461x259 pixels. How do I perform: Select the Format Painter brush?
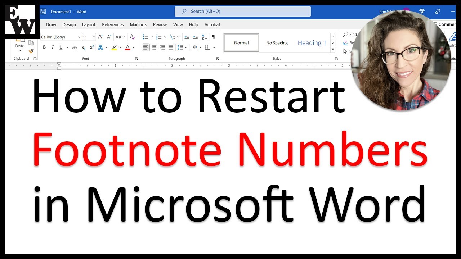pyautogui.click(x=31, y=51)
